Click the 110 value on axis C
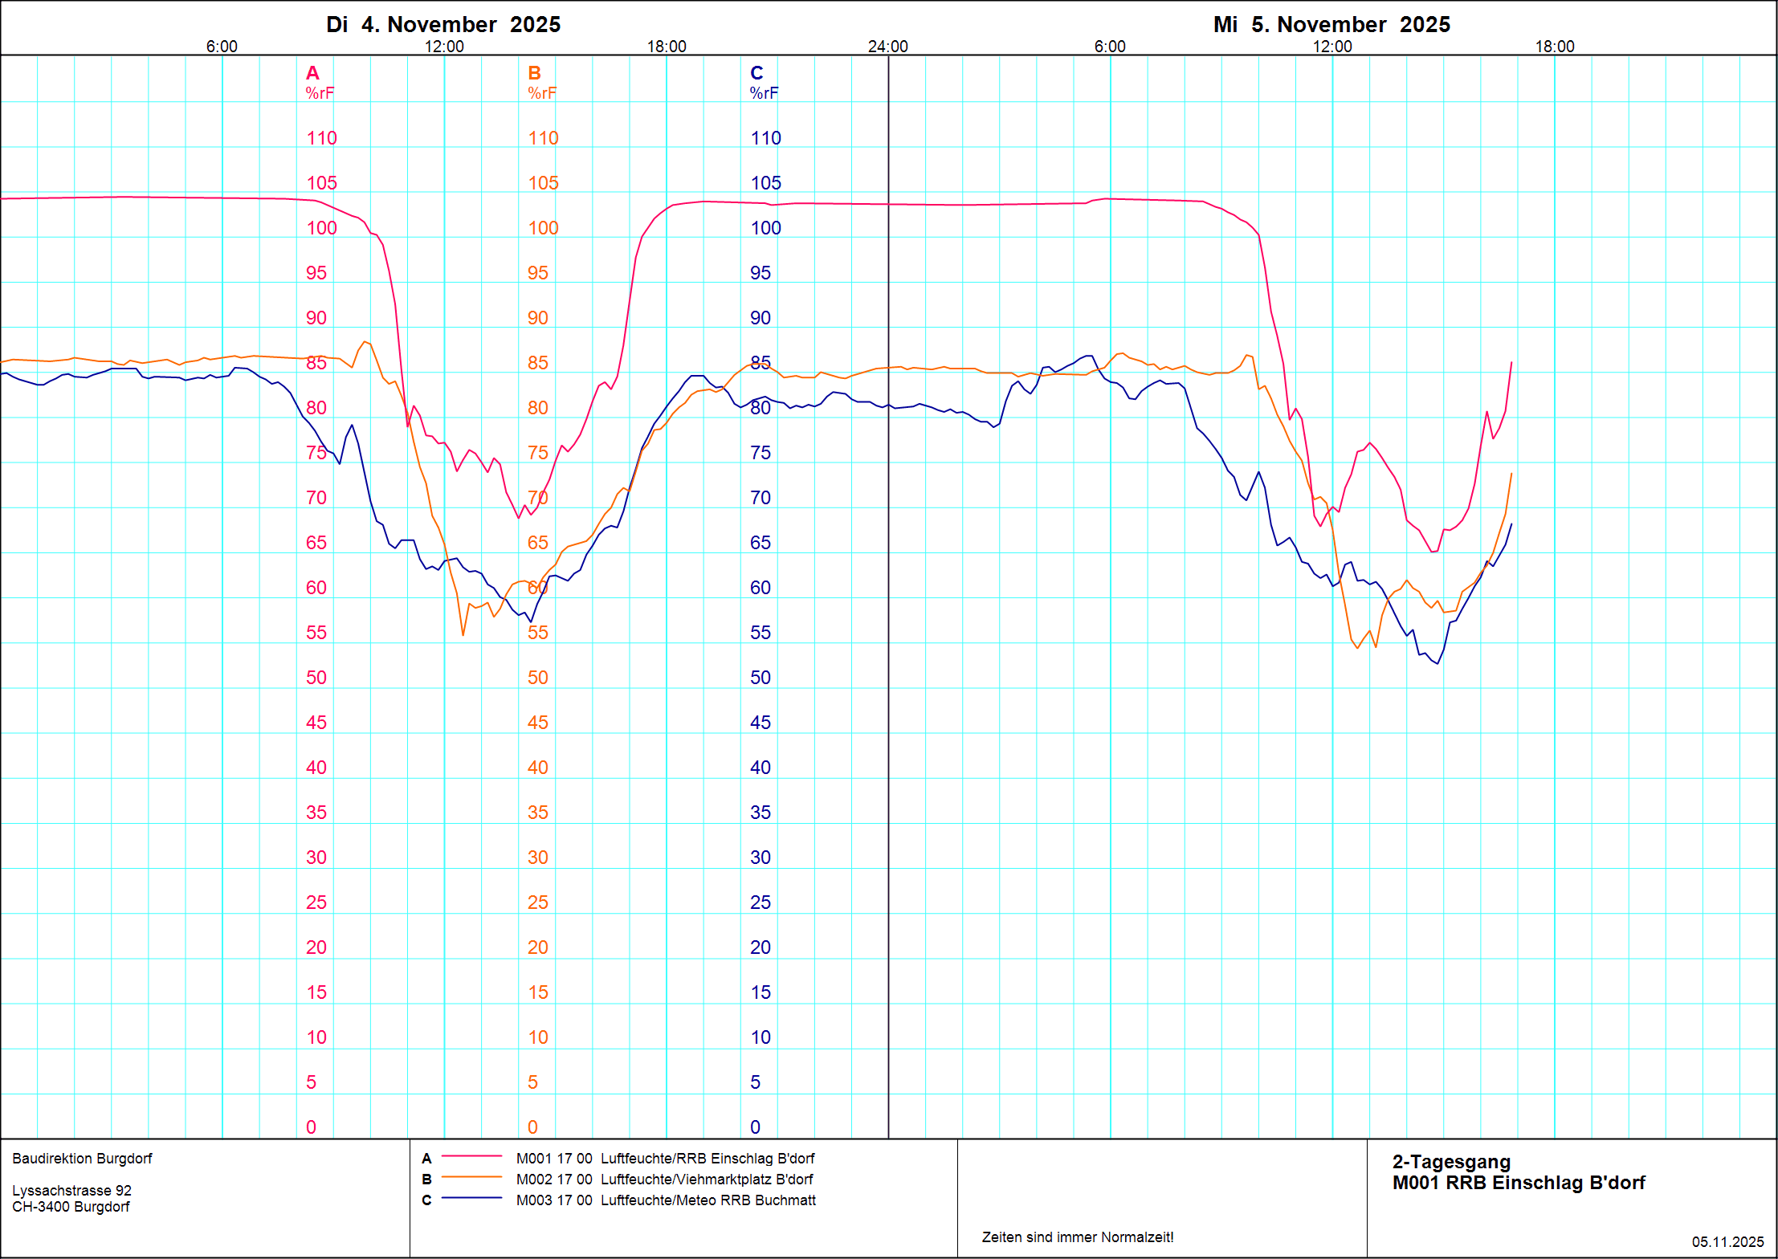The width and height of the screenshot is (1778, 1259). point(765,138)
